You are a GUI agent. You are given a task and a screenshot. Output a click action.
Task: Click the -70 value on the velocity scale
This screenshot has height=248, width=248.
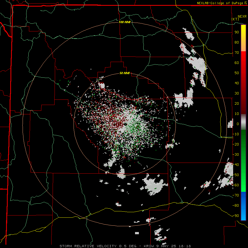click(236, 195)
